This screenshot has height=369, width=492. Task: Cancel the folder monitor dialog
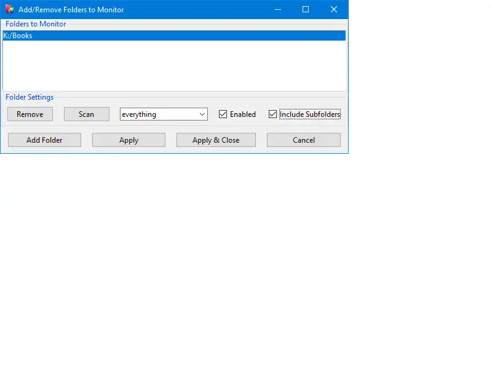click(304, 140)
